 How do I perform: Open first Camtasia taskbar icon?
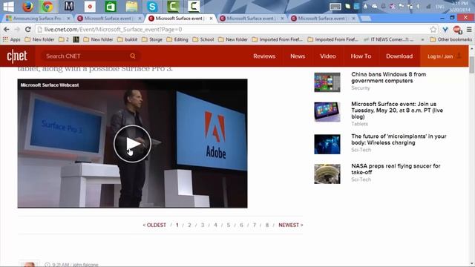pyautogui.click(x=173, y=6)
